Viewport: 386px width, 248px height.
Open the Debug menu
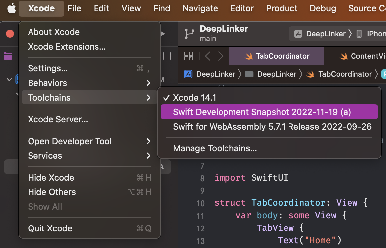pos(323,8)
